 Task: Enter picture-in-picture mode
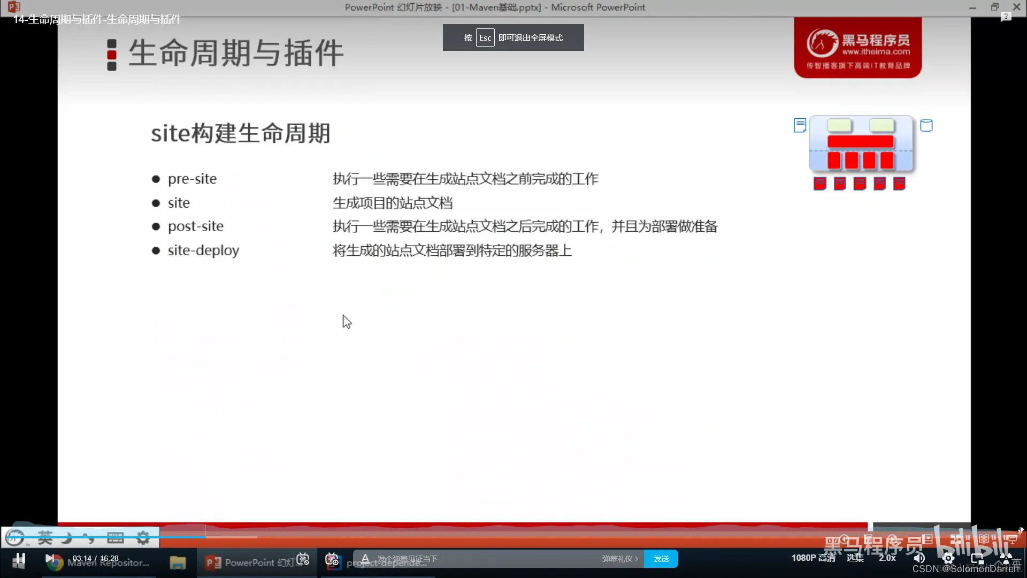click(x=979, y=558)
